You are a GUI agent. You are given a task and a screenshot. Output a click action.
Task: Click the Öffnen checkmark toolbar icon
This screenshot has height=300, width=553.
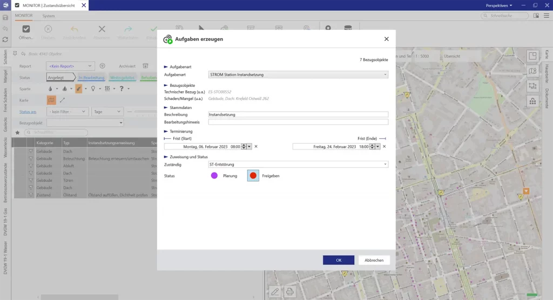(x=26, y=29)
